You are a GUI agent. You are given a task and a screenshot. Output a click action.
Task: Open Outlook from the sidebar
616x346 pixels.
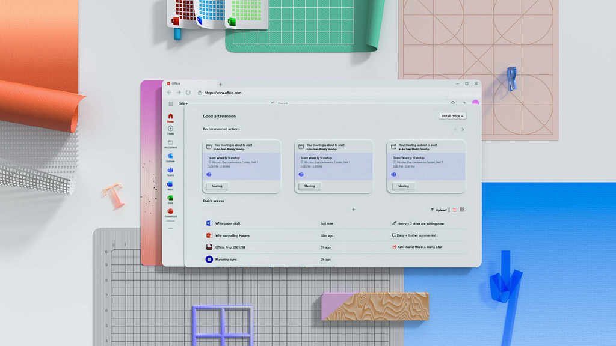point(170,156)
